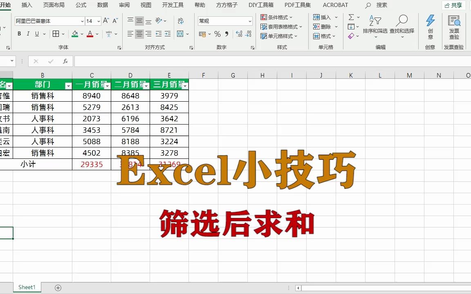The width and height of the screenshot is (471, 294).
Task: Click the 共享 option at top right
Action: [454, 5]
